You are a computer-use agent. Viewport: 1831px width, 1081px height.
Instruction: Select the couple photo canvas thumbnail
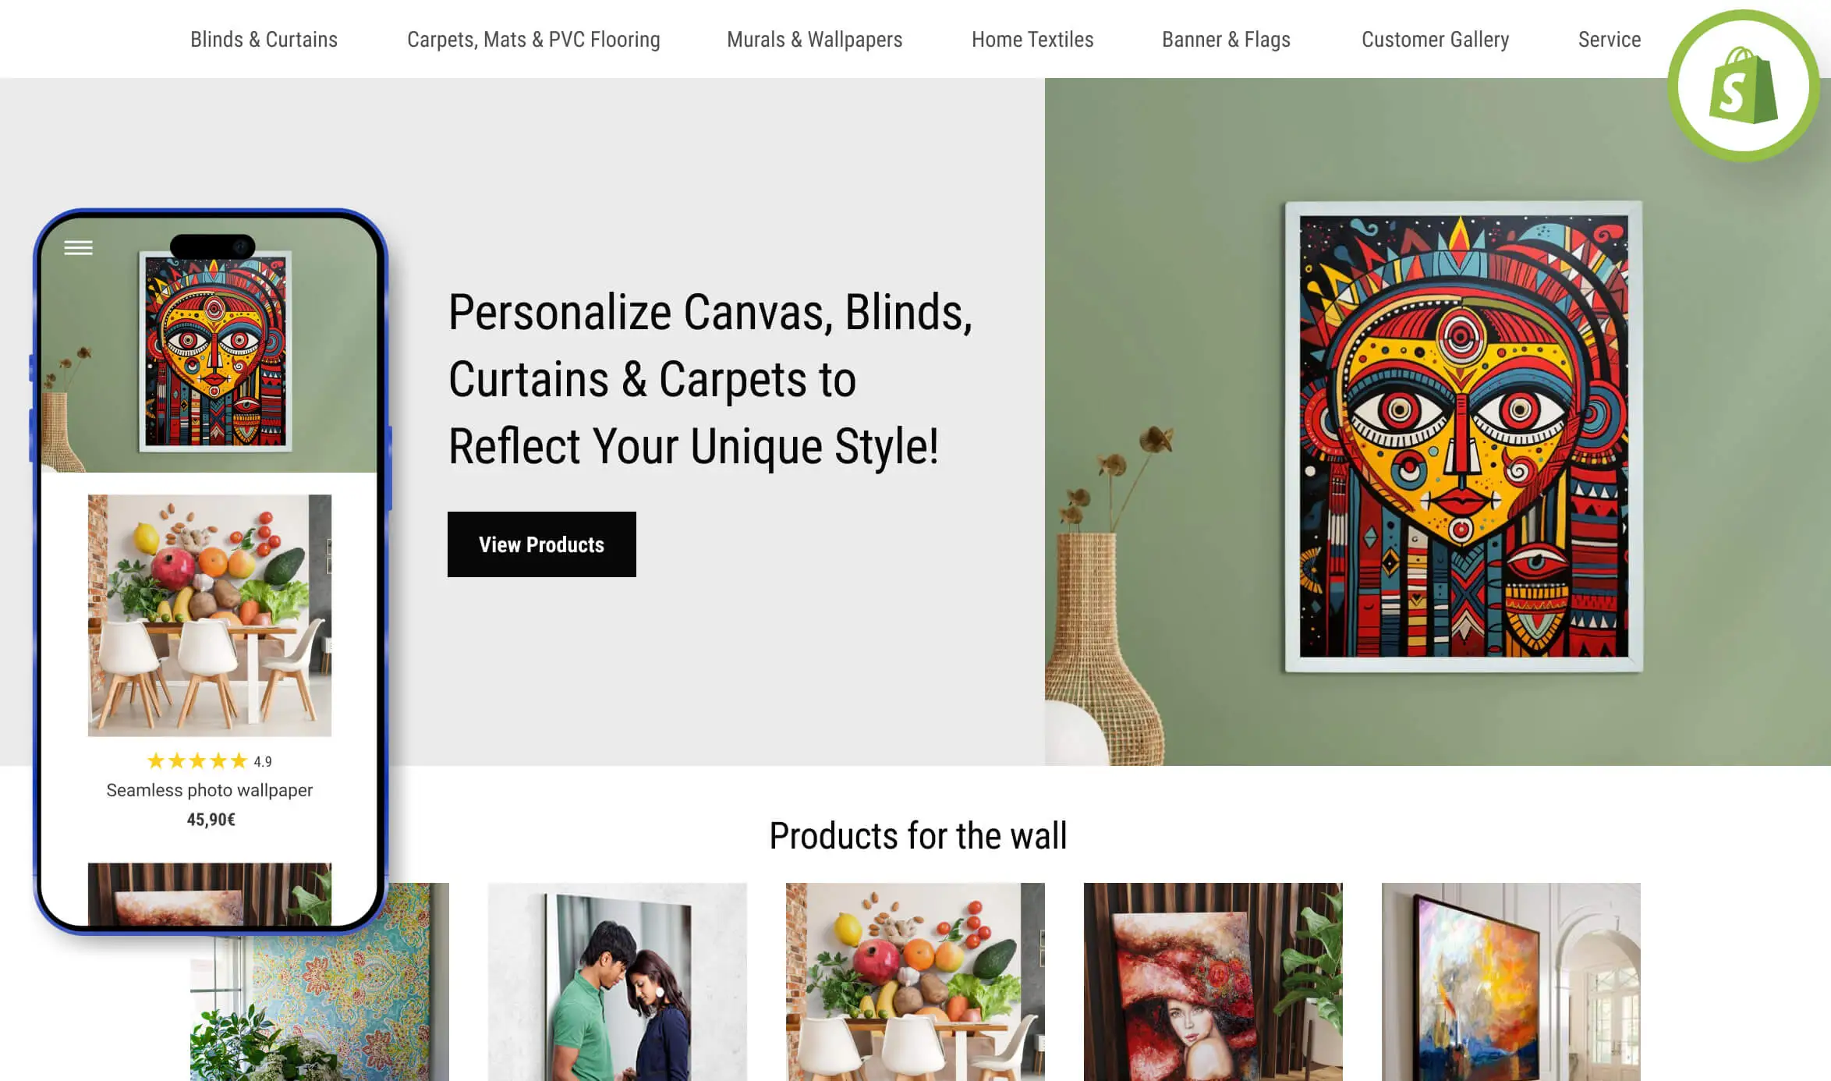pos(618,982)
